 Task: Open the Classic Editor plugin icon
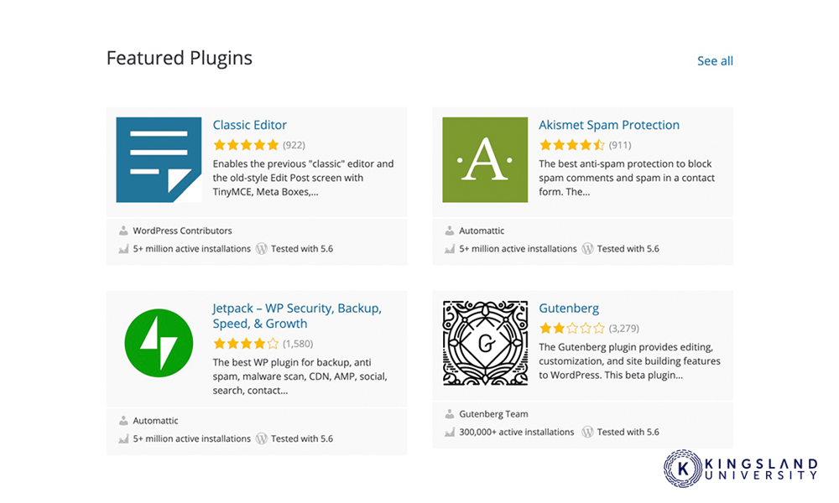click(x=159, y=160)
